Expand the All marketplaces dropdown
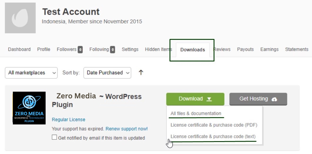 (x=31, y=73)
